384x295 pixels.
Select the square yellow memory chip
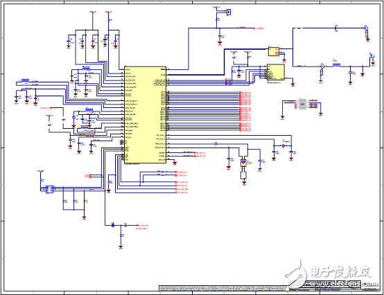pos(275,72)
